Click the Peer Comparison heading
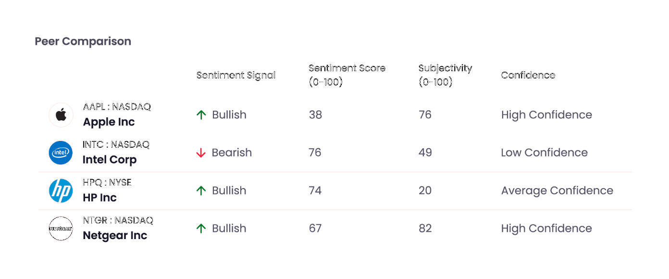This screenshot has width=669, height=279. [x=83, y=41]
